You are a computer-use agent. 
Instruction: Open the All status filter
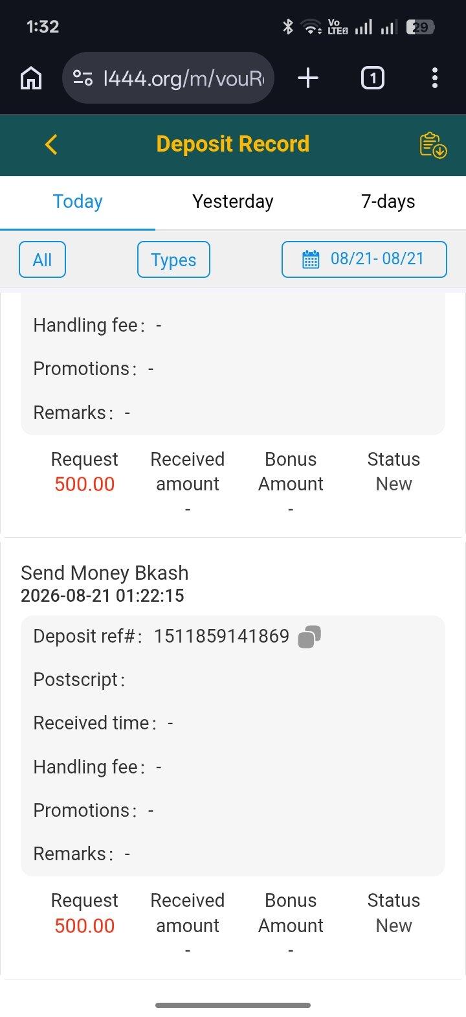[42, 260]
